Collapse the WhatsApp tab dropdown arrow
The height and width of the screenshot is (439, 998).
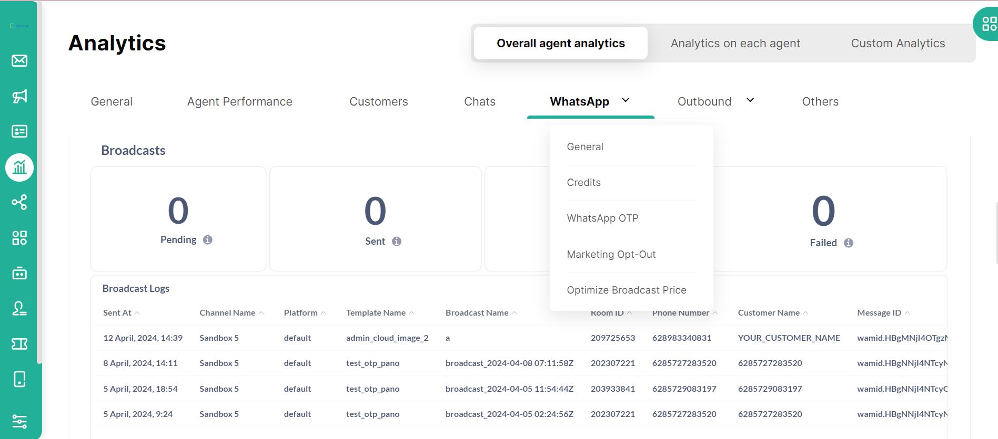point(626,100)
